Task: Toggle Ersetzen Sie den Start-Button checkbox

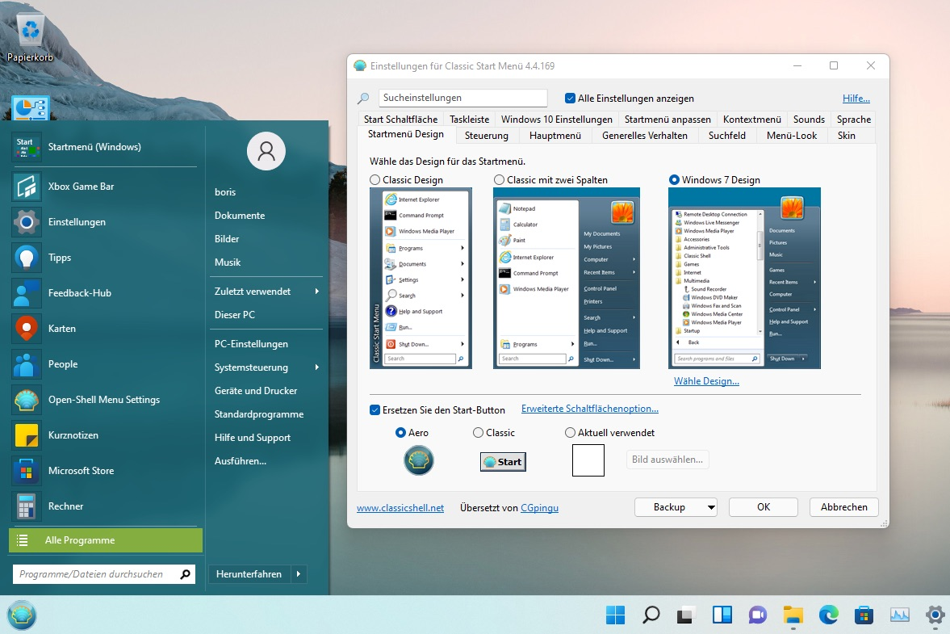Action: pos(375,410)
